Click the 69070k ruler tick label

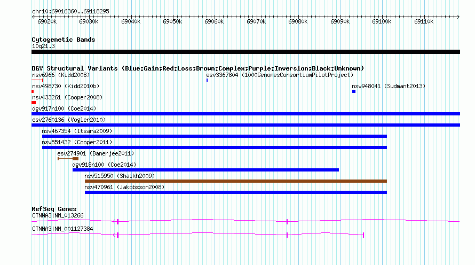(256, 21)
